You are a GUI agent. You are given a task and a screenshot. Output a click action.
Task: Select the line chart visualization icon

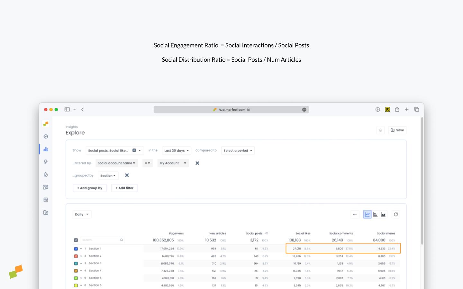point(367,214)
